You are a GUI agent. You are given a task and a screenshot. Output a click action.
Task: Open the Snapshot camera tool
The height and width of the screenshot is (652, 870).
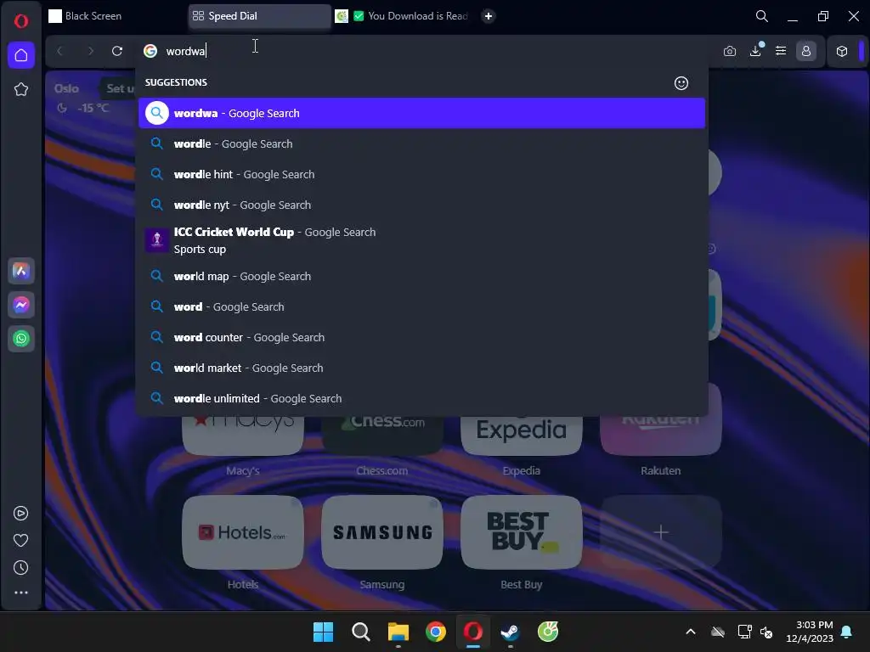pyautogui.click(x=730, y=51)
